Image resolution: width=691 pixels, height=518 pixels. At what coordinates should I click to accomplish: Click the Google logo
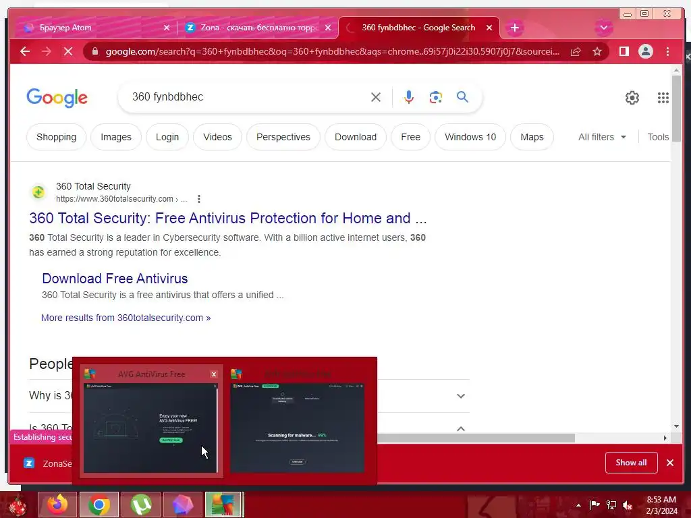[x=57, y=97]
